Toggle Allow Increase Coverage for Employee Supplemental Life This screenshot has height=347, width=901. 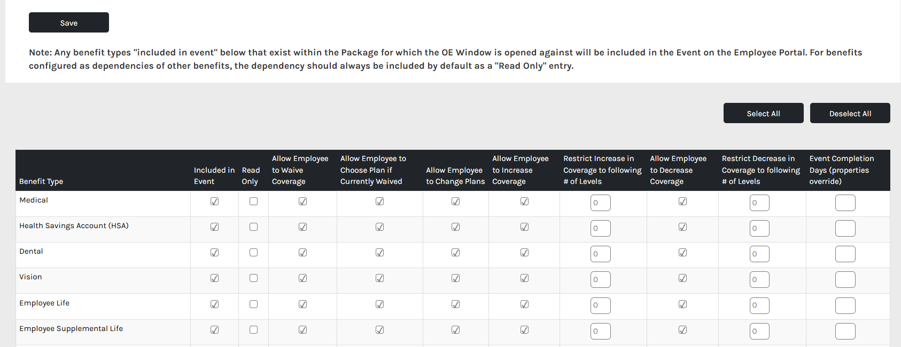[524, 330]
